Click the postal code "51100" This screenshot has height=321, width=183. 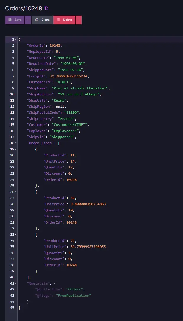click(71, 113)
